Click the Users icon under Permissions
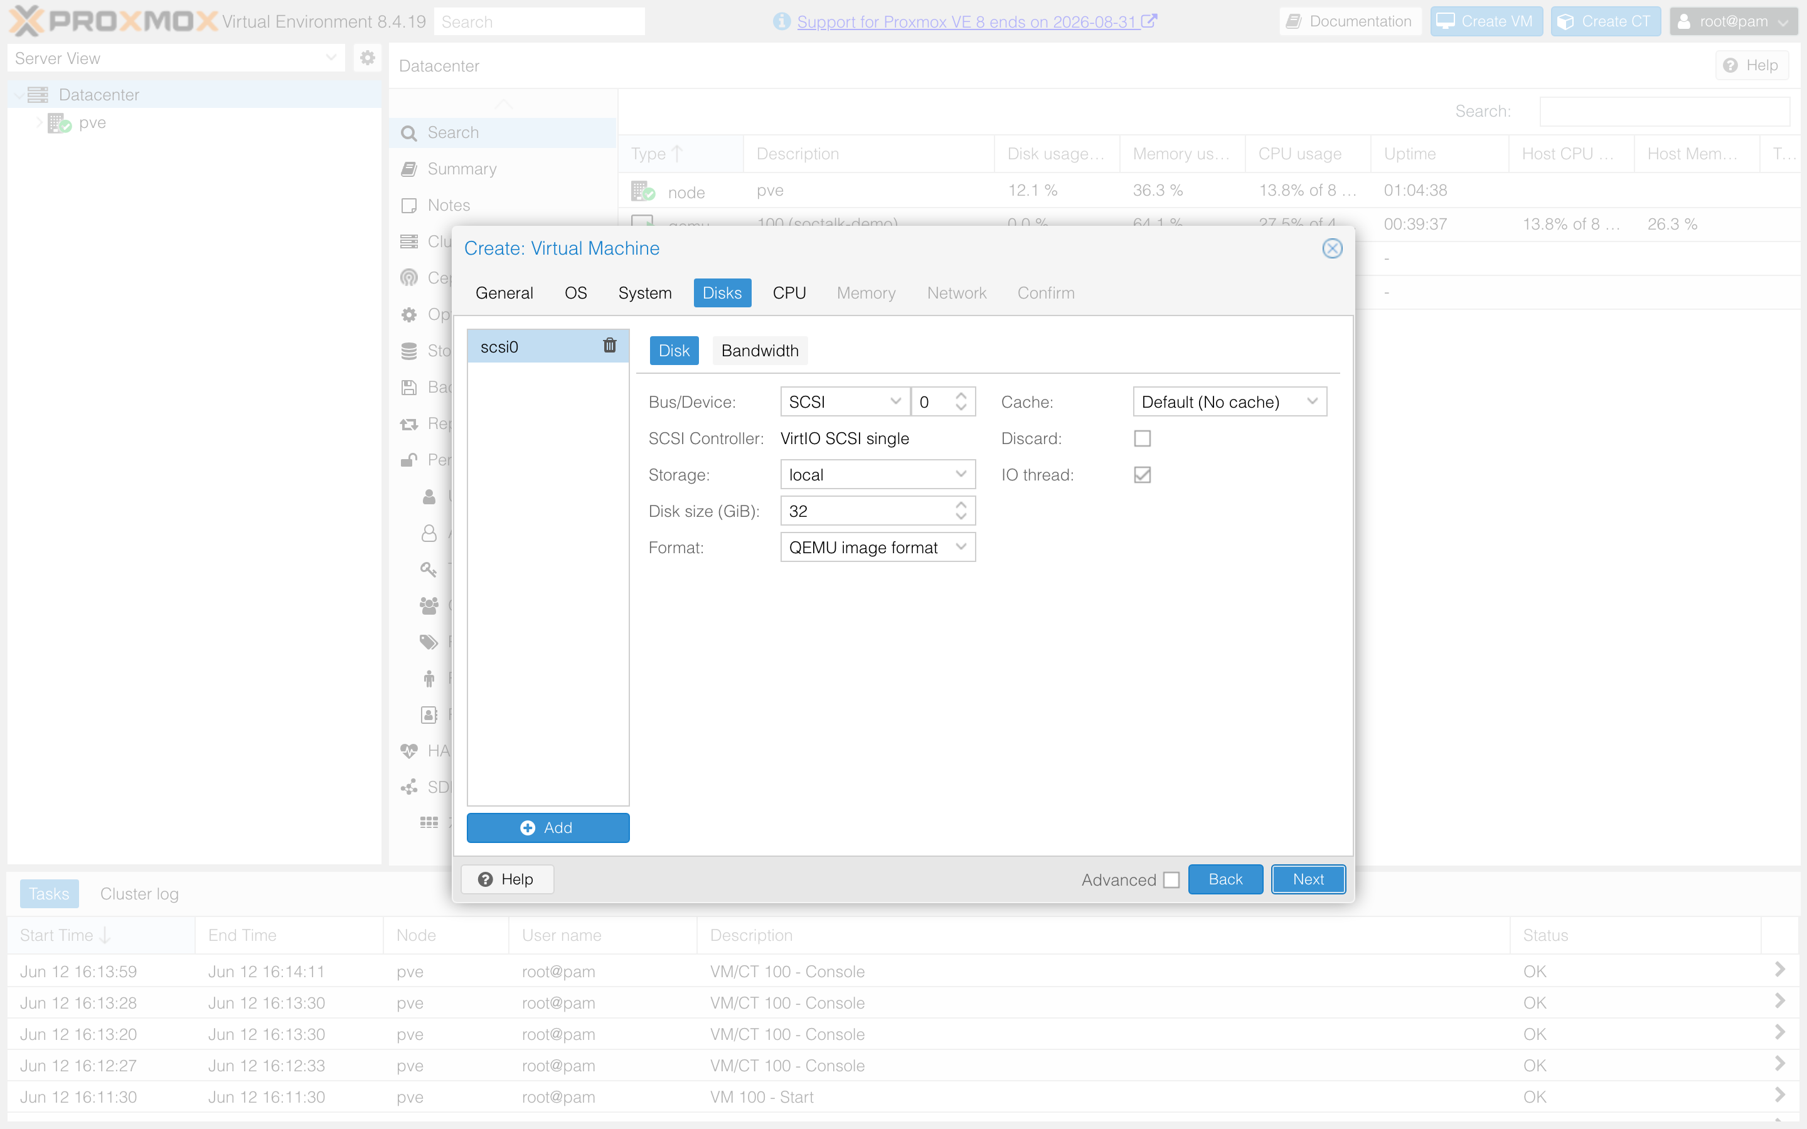Screen dimensions: 1807x1129 pyautogui.click(x=429, y=496)
